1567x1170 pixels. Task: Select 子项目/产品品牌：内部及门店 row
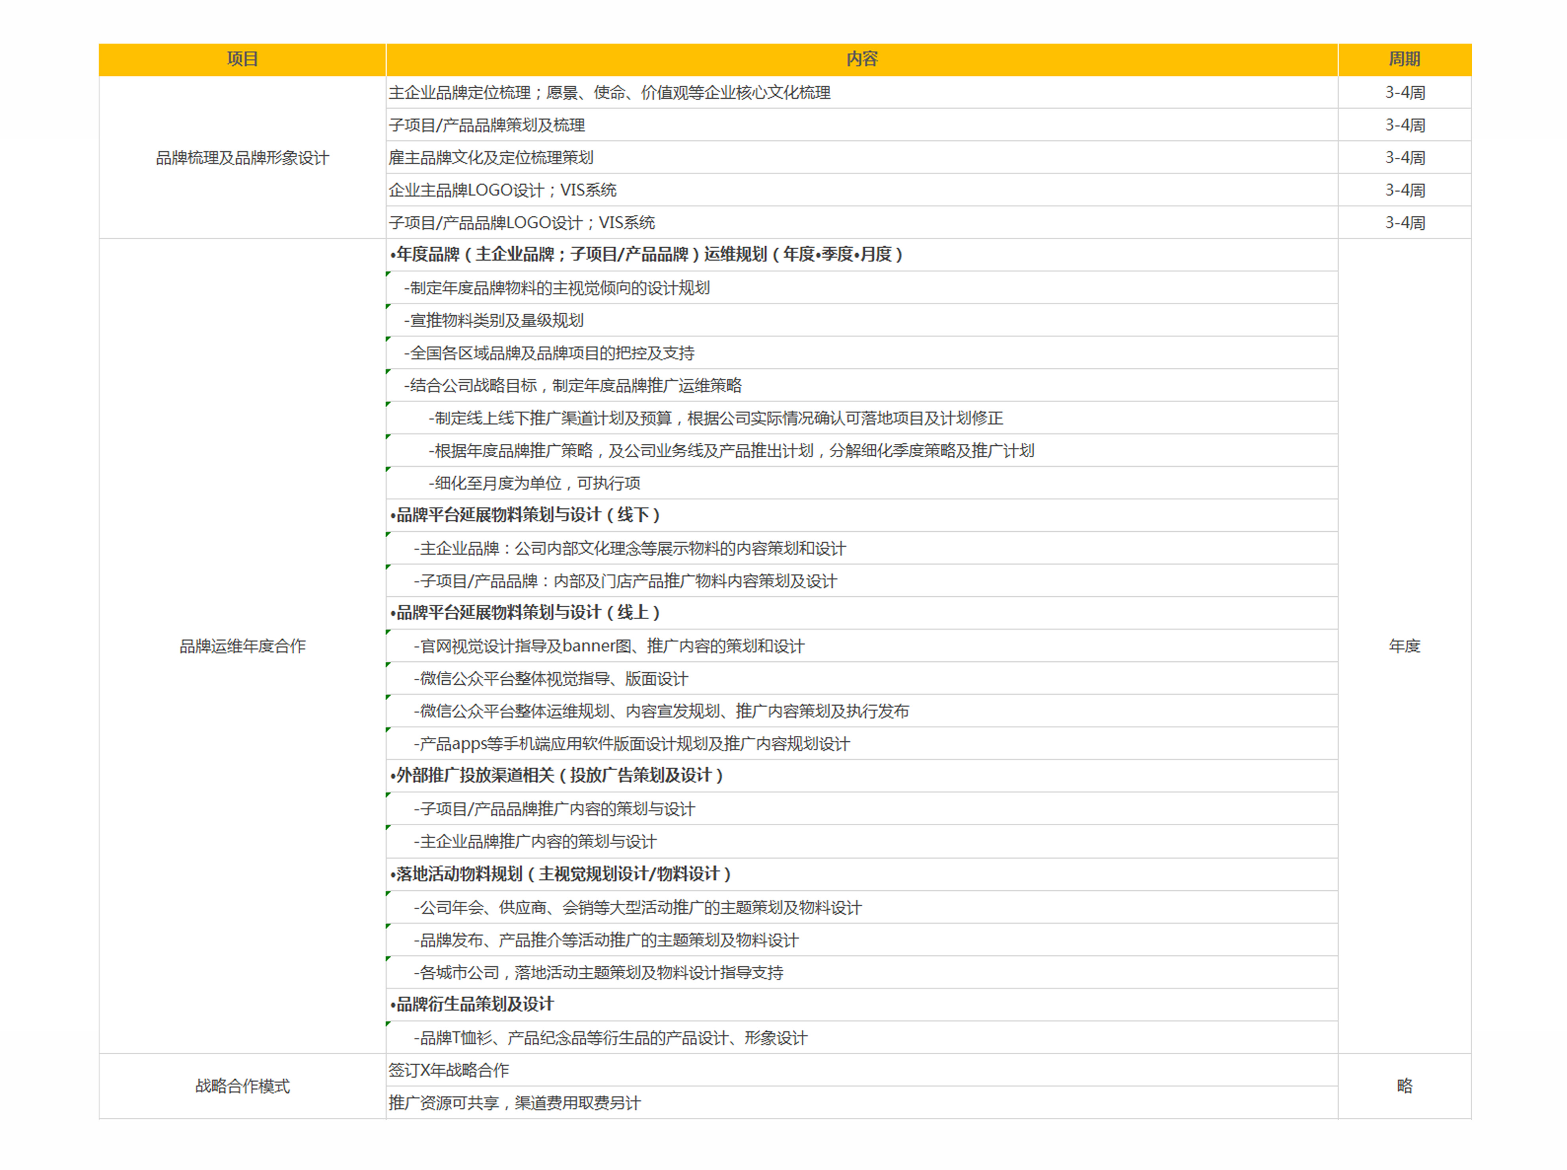click(862, 581)
